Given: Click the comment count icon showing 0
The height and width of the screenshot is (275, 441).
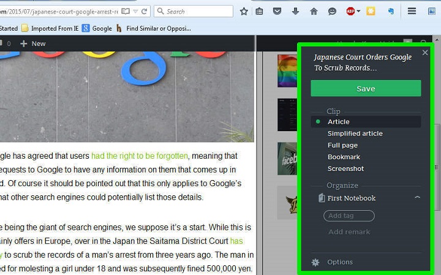Looking at the screenshot, I should pos(5,43).
